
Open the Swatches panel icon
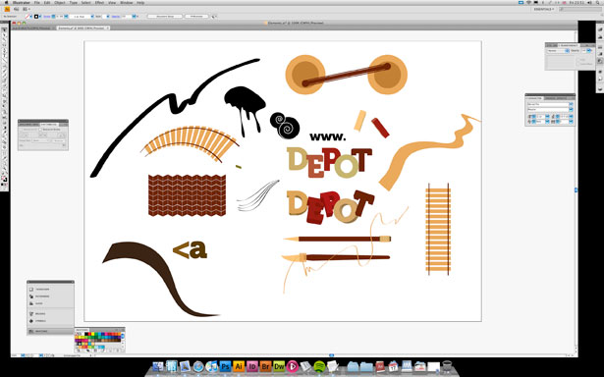coord(31,331)
